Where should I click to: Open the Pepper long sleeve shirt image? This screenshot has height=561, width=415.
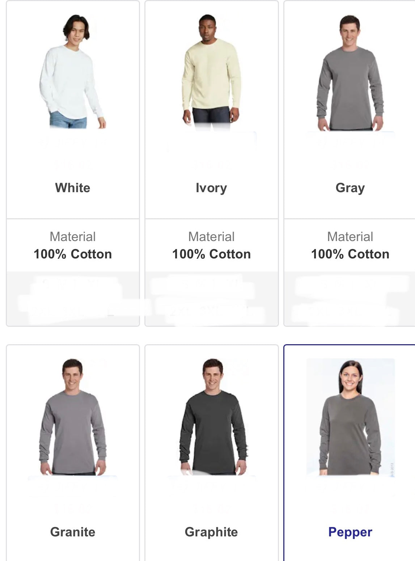click(x=350, y=417)
